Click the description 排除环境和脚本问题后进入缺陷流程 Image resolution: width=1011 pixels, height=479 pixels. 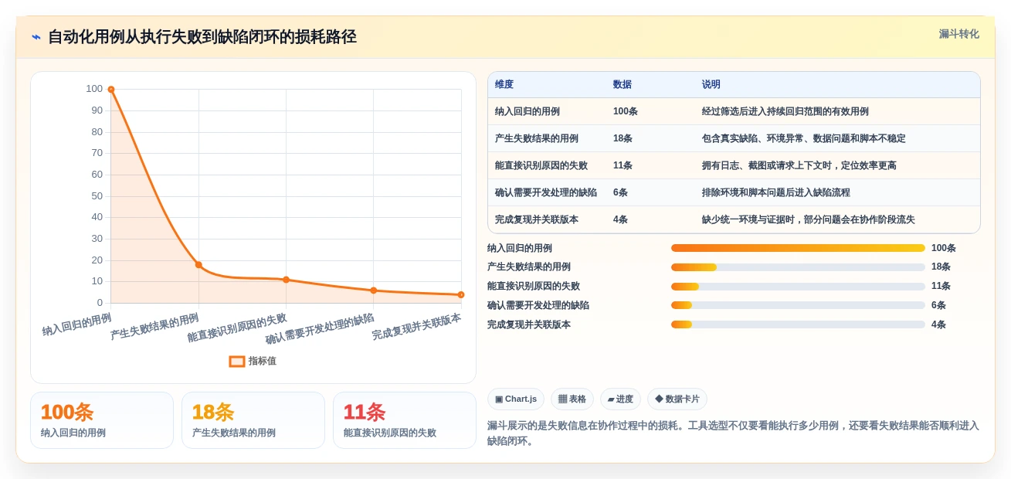(x=776, y=192)
